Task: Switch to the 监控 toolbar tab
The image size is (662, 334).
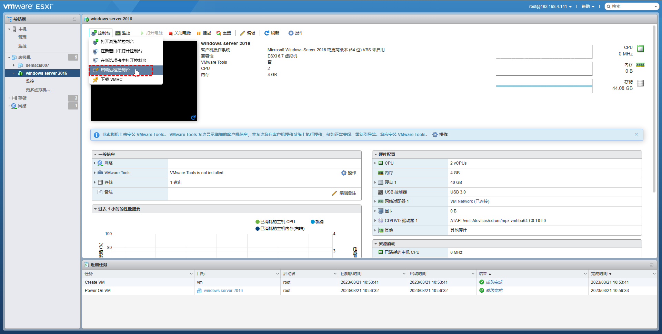Action: (x=123, y=33)
